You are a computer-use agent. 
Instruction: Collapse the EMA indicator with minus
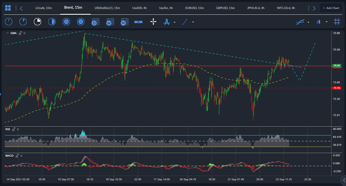pyautogui.click(x=7, y=33)
